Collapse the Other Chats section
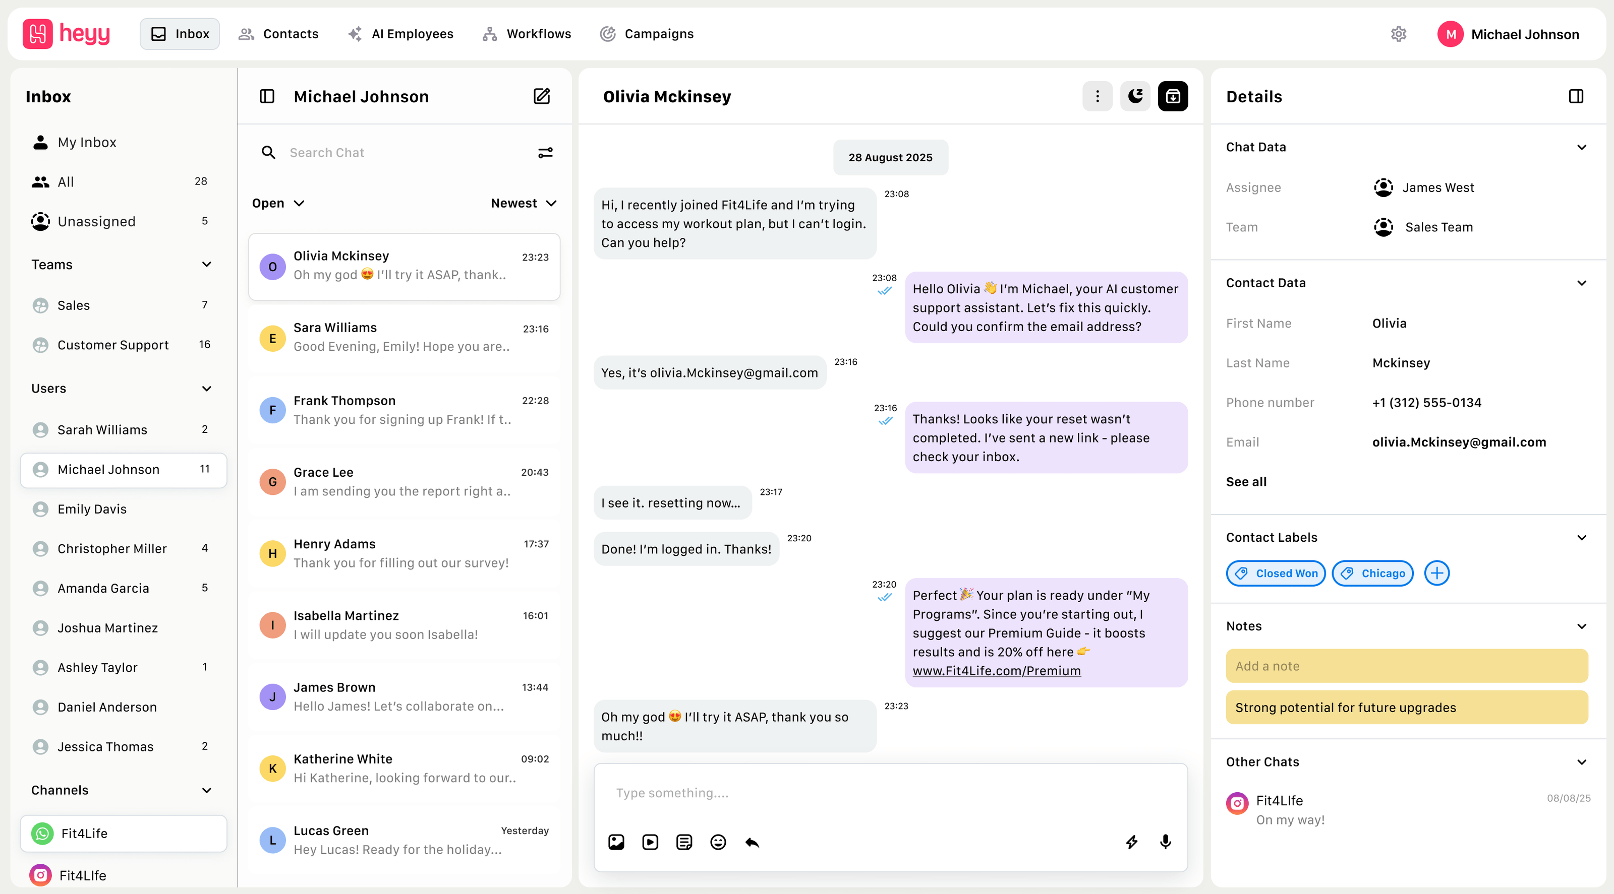This screenshot has height=894, width=1614. [x=1581, y=762]
